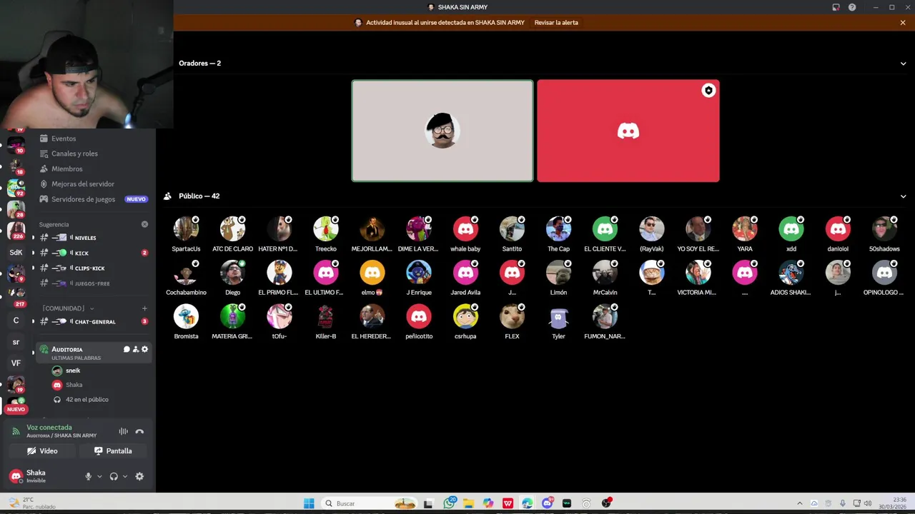
Task: Open the sr server icon
Action: tap(16, 342)
